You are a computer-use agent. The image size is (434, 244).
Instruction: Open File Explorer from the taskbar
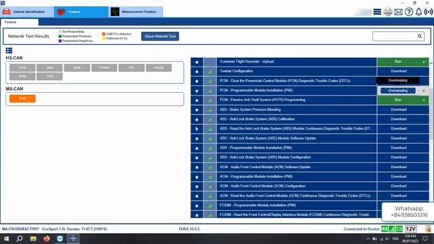(33, 239)
